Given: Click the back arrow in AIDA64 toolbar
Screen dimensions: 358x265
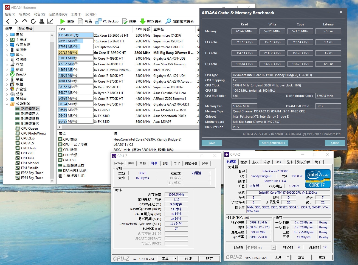Looking at the screenshot, I should tap(8, 21).
